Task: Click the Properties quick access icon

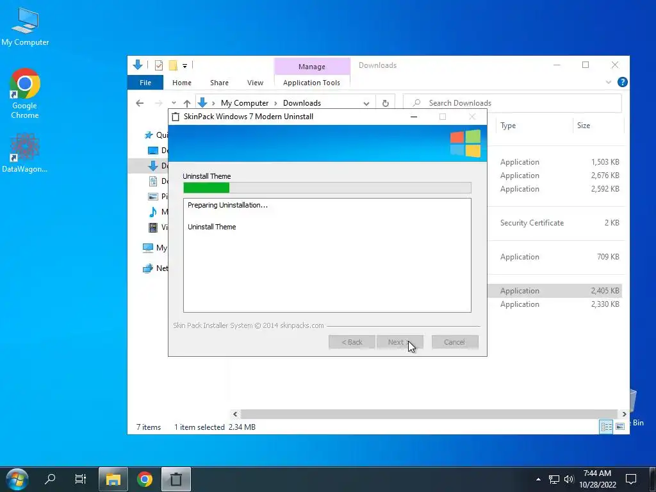Action: [159, 65]
